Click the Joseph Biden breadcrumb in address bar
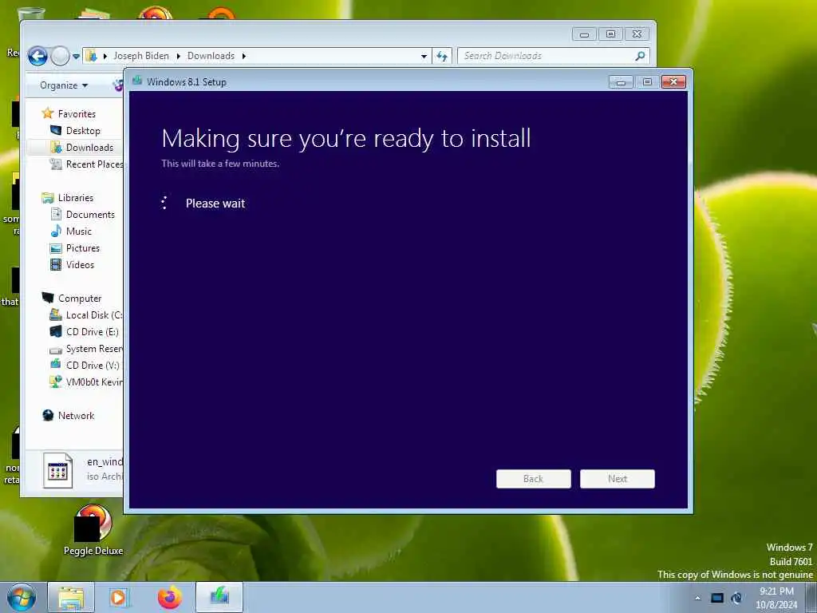 (x=141, y=56)
